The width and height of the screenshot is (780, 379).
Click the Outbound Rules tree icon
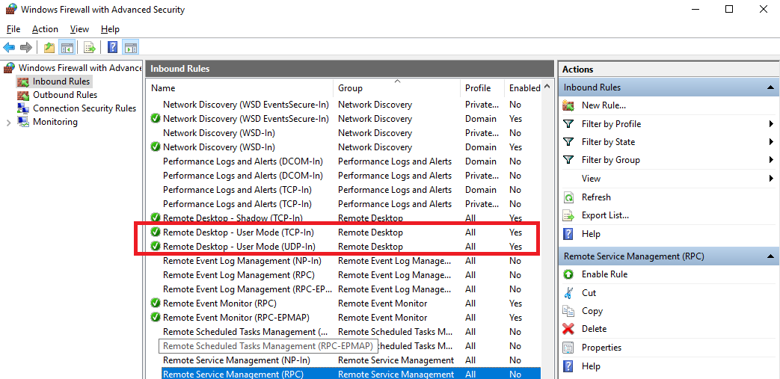(23, 95)
